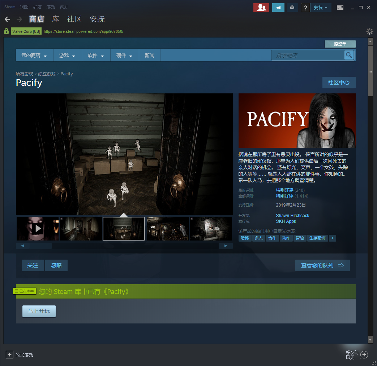This screenshot has width=377, height=366.
Task: Click the 动作 tag
Action: click(286, 238)
